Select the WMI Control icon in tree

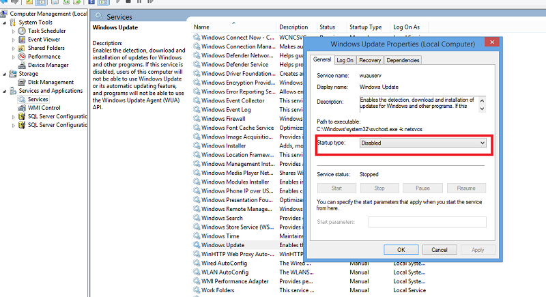[x=22, y=108]
